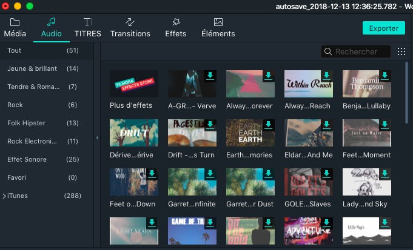The width and height of the screenshot is (413, 250).
Task: Open the Éléments tab
Action: click(x=218, y=28)
